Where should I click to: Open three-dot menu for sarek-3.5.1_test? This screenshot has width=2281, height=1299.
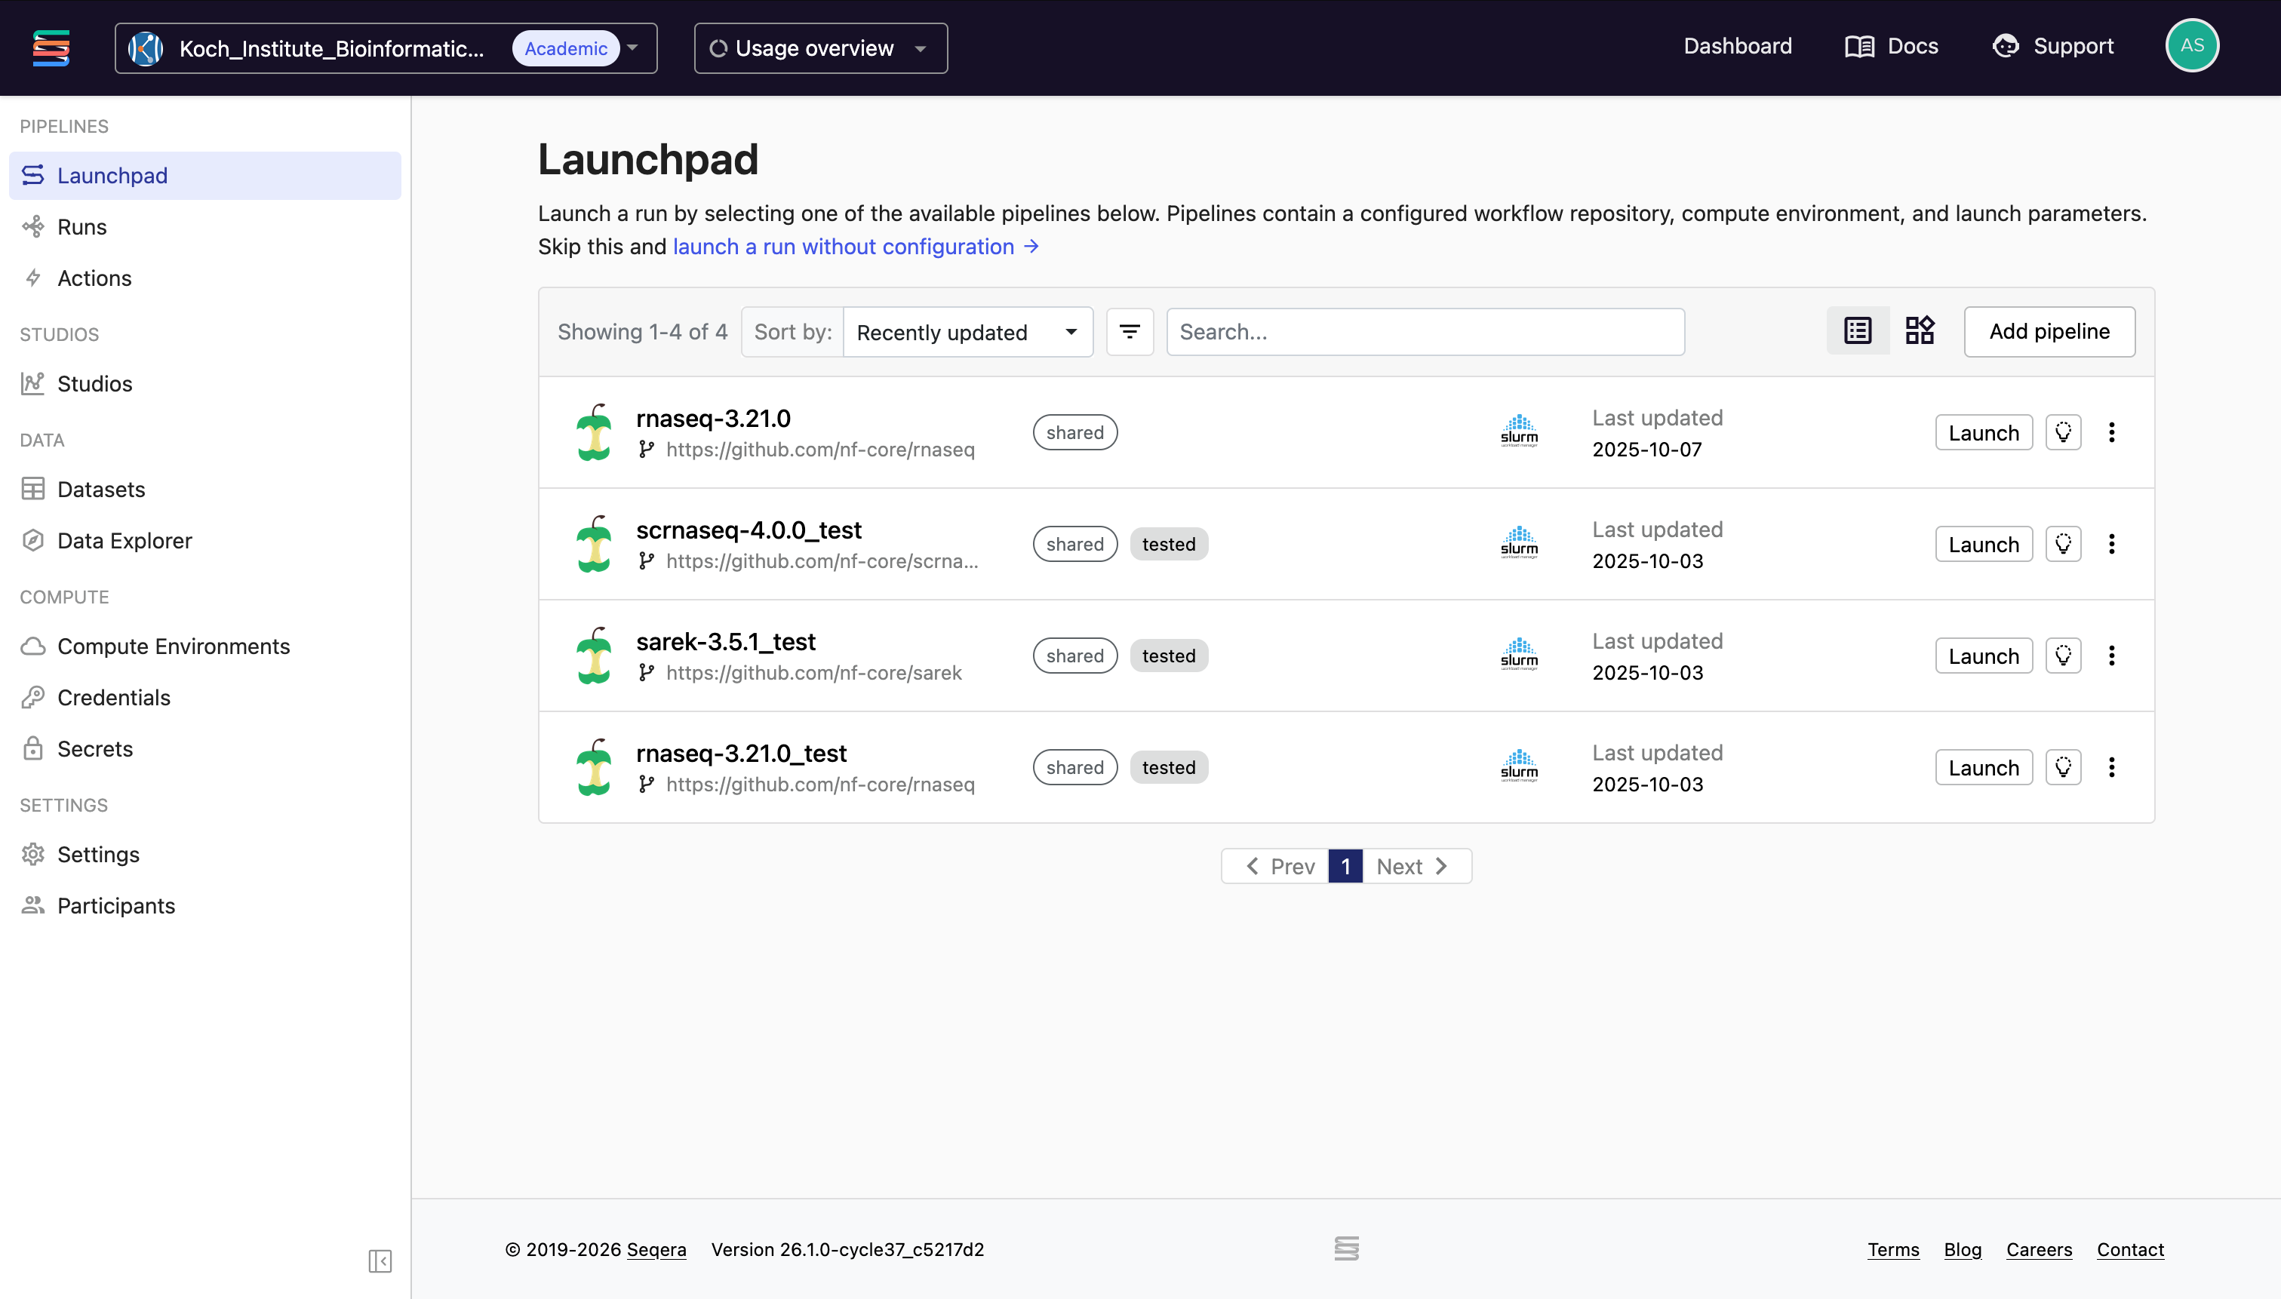pos(2110,656)
